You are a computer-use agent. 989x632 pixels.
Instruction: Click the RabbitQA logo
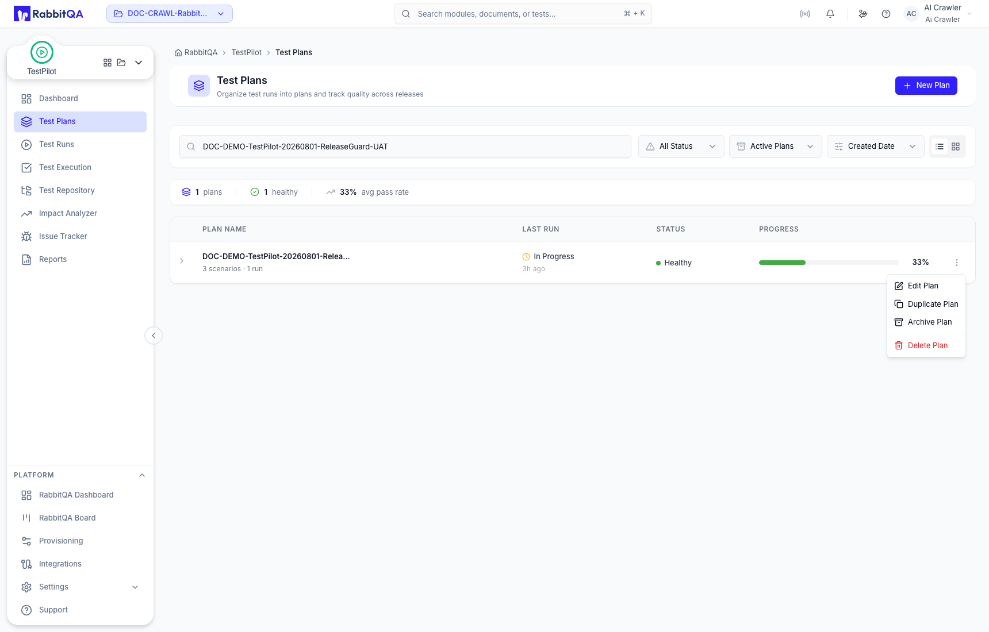pyautogui.click(x=48, y=14)
